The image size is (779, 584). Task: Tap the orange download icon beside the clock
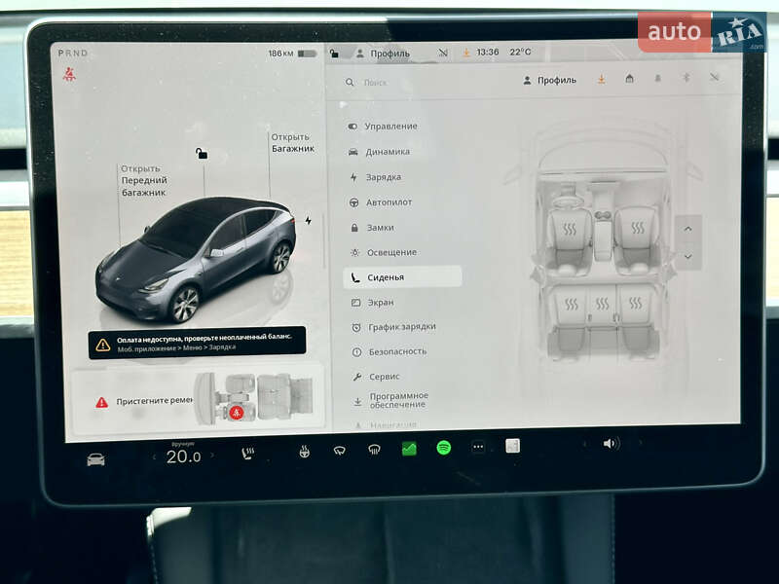click(466, 53)
